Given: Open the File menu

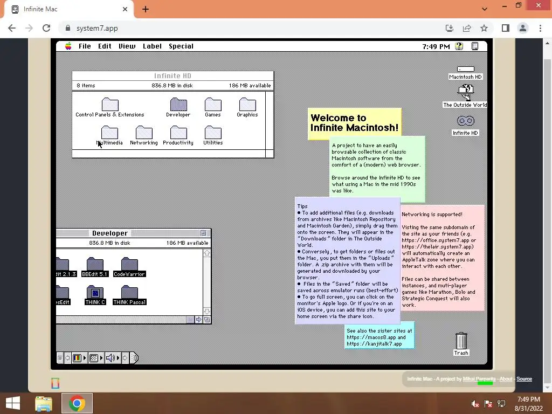Looking at the screenshot, I should click(85, 46).
